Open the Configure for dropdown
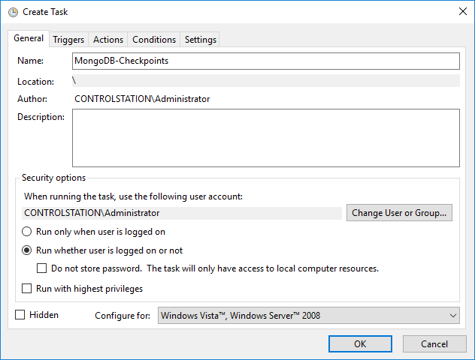Viewport: 475px width, 360px height. (308, 315)
